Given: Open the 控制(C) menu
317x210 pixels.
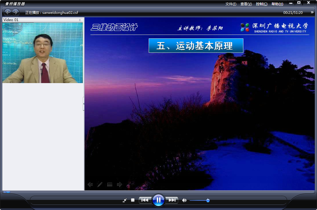Looking at the screenshot, I should pos(261,4).
